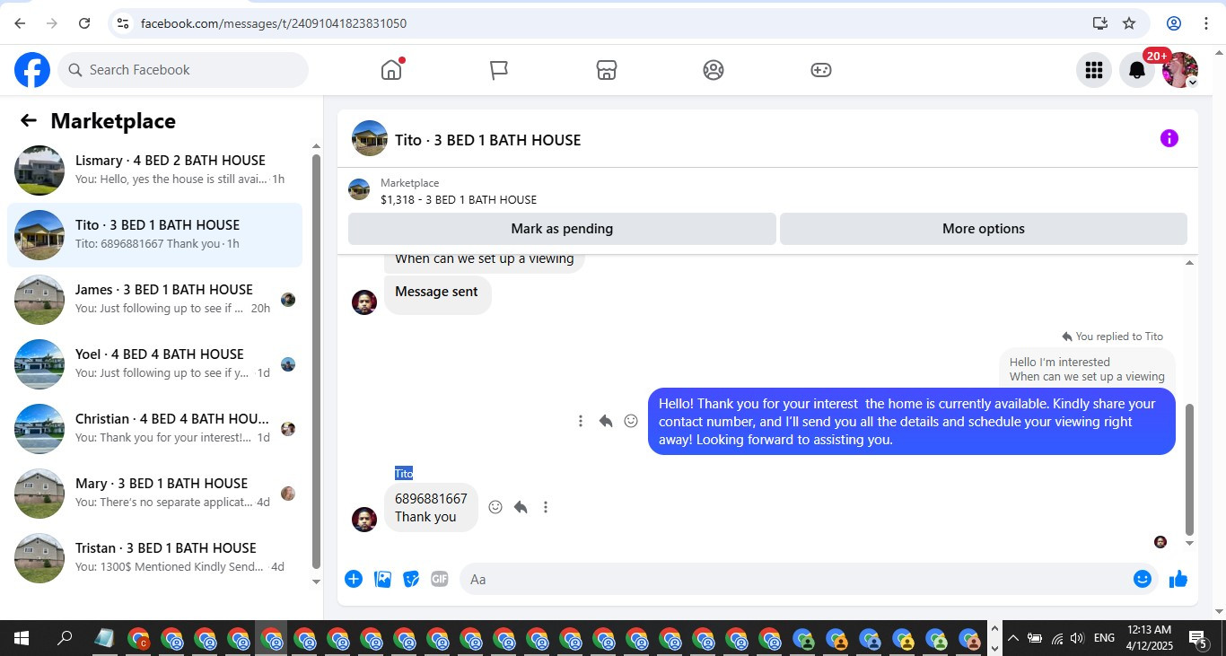Reload the page

tap(84, 23)
